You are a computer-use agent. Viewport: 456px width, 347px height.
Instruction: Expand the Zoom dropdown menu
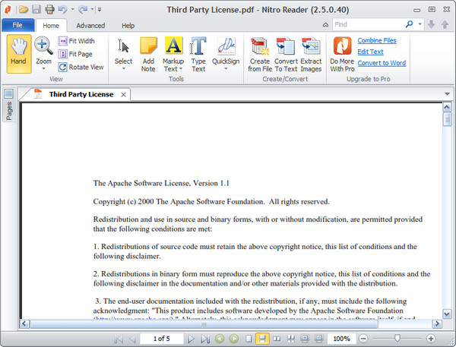[x=44, y=68]
